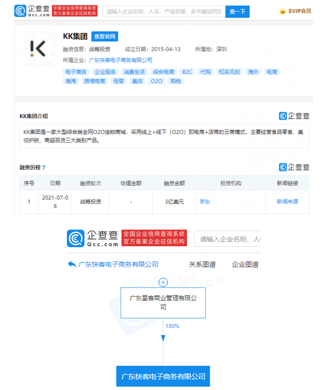Click the KK集团介绍 heading
This screenshot has height=390, width=326.
(34, 116)
